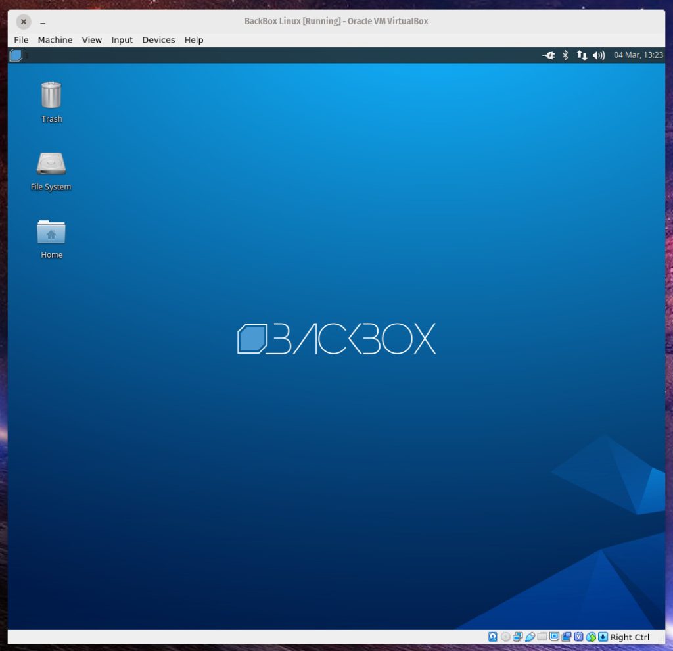673x651 pixels.
Task: Click the keyboard capture arrow indicator
Action: (x=603, y=637)
